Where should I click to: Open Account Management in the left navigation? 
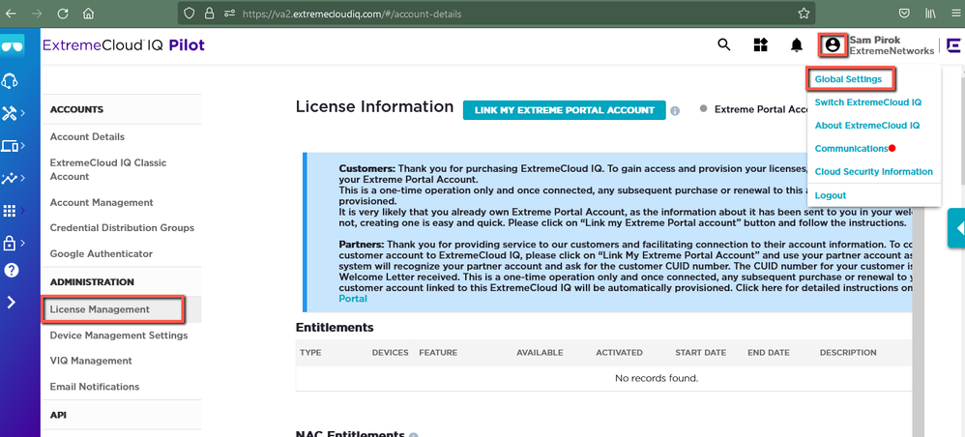[102, 202]
